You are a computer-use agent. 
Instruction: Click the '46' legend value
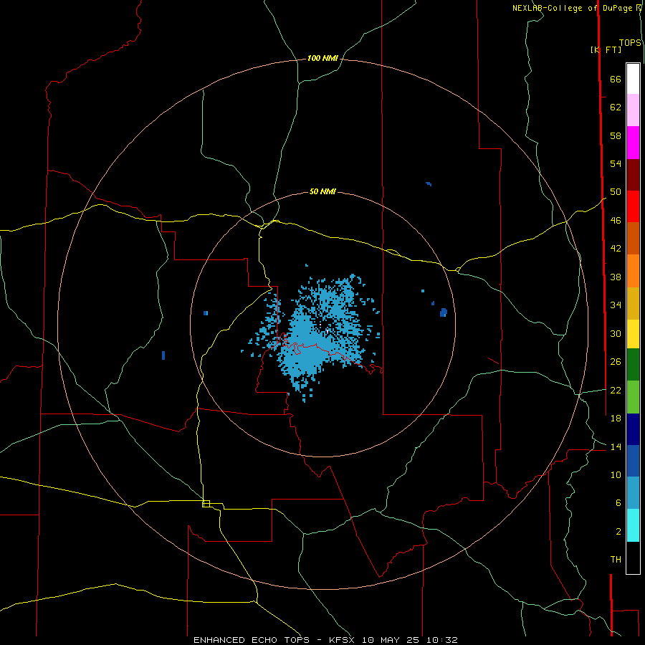616,221
